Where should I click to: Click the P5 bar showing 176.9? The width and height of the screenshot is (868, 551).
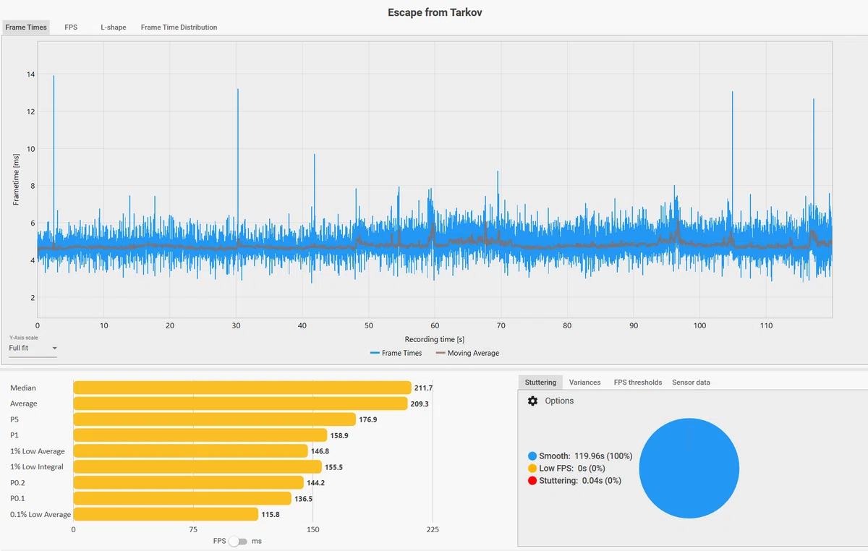click(215, 419)
